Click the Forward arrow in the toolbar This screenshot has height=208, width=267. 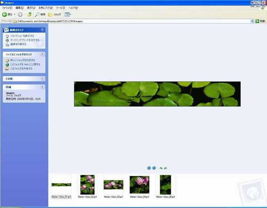click(20, 14)
